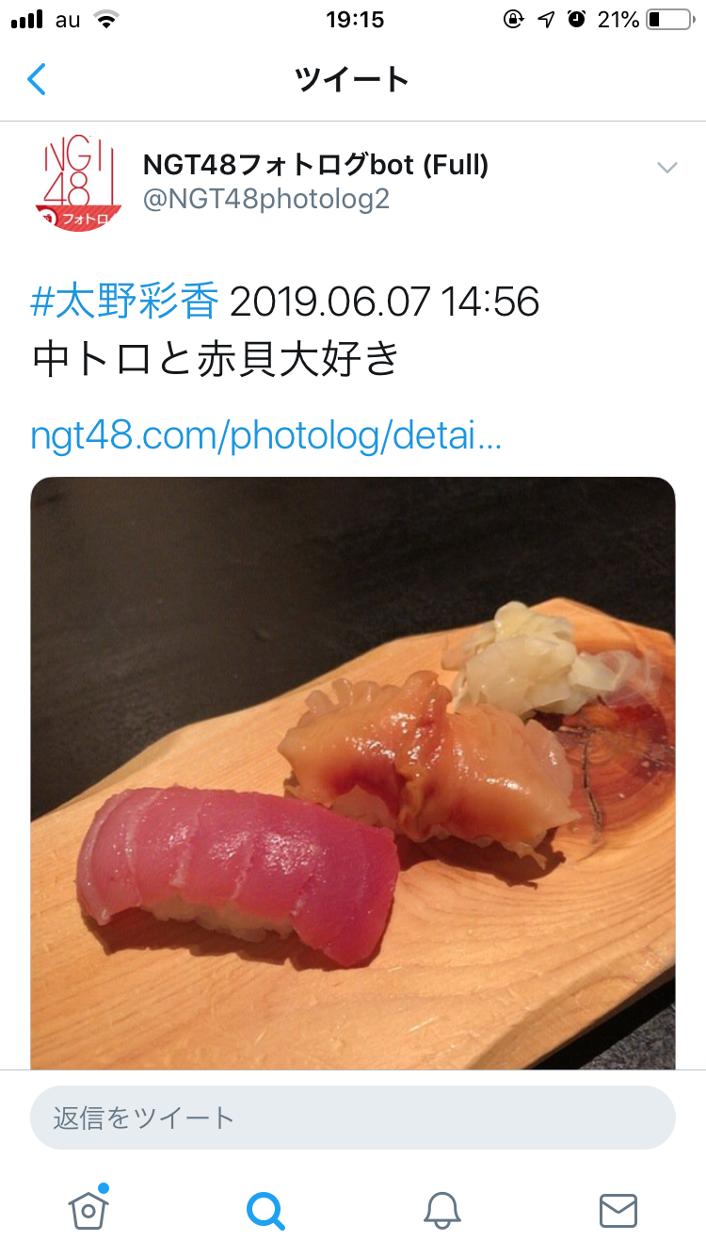Tap the ツイート header title
Image resolution: width=706 pixels, height=1257 pixels.
pos(352,79)
